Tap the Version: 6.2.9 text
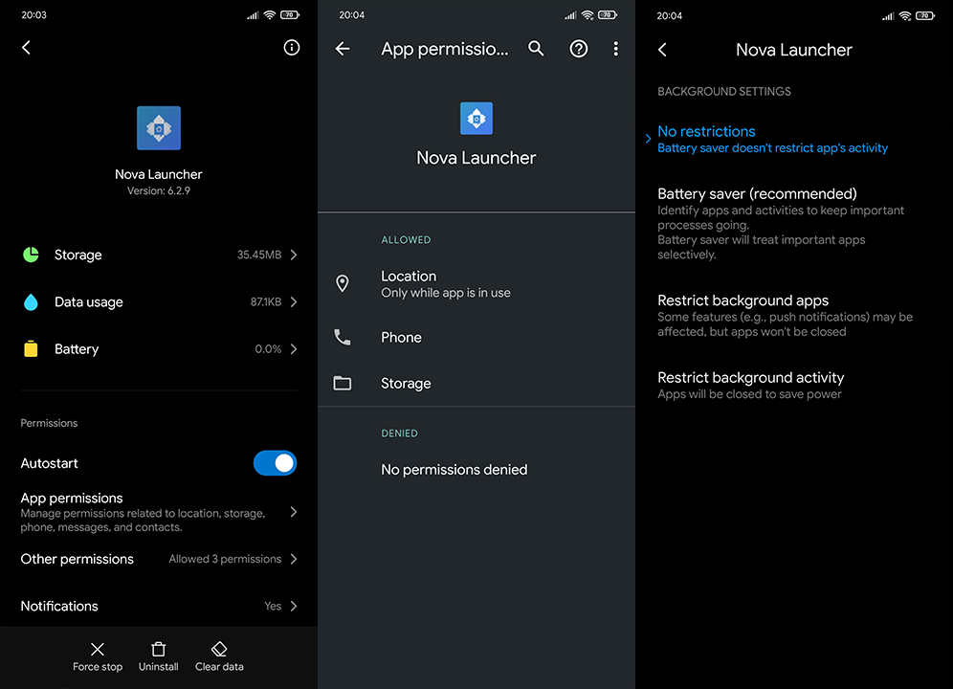Viewport: 953px width, 689px height. (x=159, y=191)
